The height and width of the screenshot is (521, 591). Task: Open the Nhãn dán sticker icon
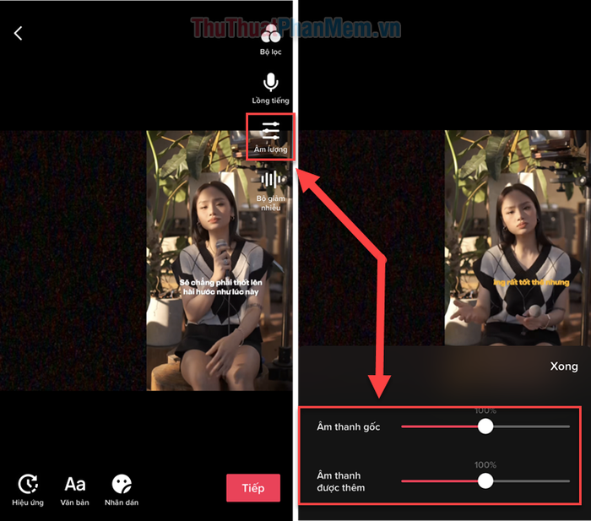(x=122, y=484)
